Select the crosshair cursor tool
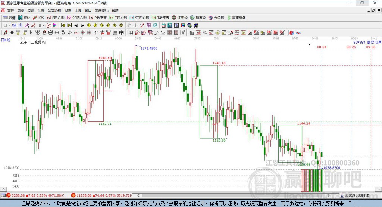 point(136,25)
